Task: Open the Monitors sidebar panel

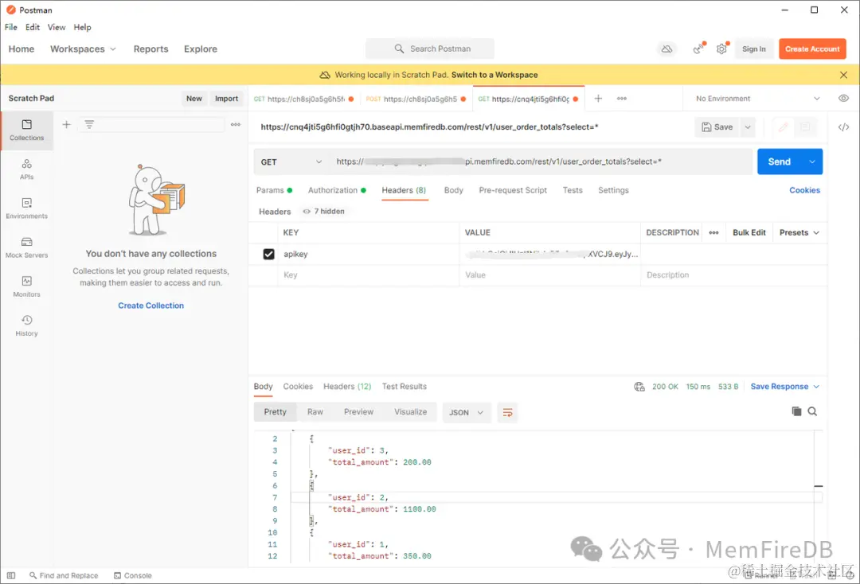Action: tap(26, 286)
